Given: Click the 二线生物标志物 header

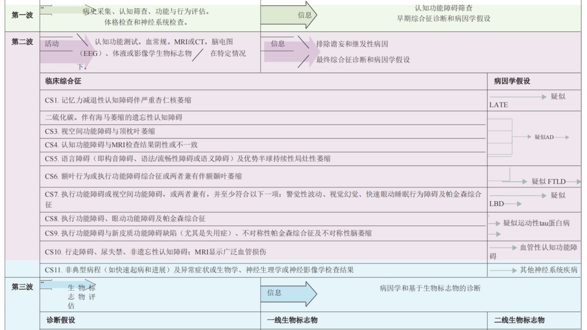Looking at the screenshot, I should (x=519, y=320).
